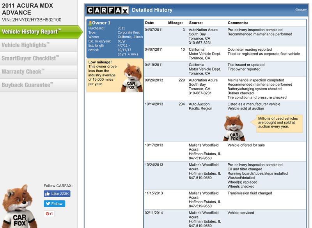Click the Owner 1 heading
Screen dimensions: 312x228
click(x=101, y=23)
